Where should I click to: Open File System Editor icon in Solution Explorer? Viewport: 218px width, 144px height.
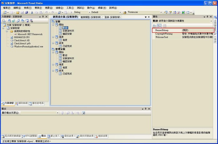coord(9,21)
